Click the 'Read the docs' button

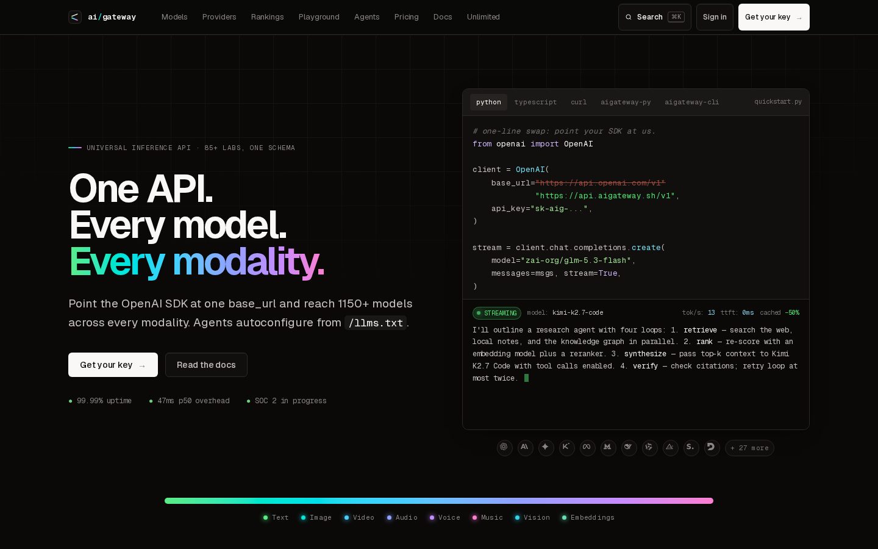206,365
